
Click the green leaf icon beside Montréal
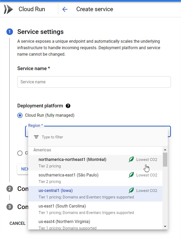[x=131, y=159]
